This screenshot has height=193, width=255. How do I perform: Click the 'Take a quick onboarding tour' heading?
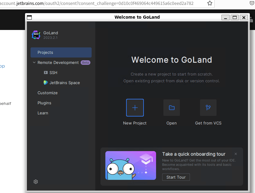[194, 154]
